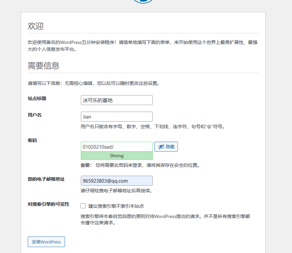Image resolution: width=292 pixels, height=253 pixels.
Task: Check the 建议搜索引擎不索引本站点 checkbox
Action: pyautogui.click(x=83, y=206)
